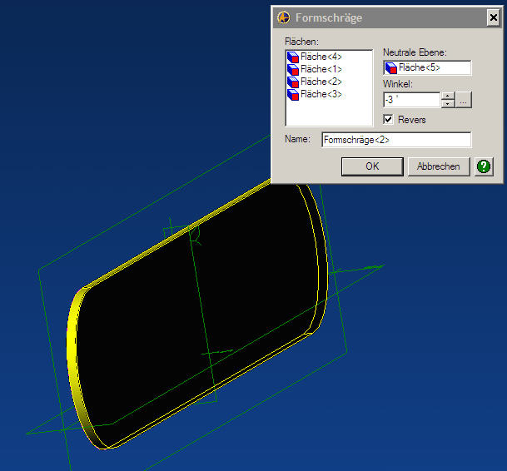
Task: Click the face icon beside Fläche<3>
Action: click(x=293, y=94)
